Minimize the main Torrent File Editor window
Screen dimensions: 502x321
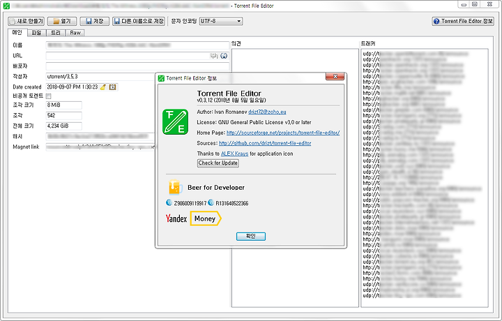coord(464,4)
